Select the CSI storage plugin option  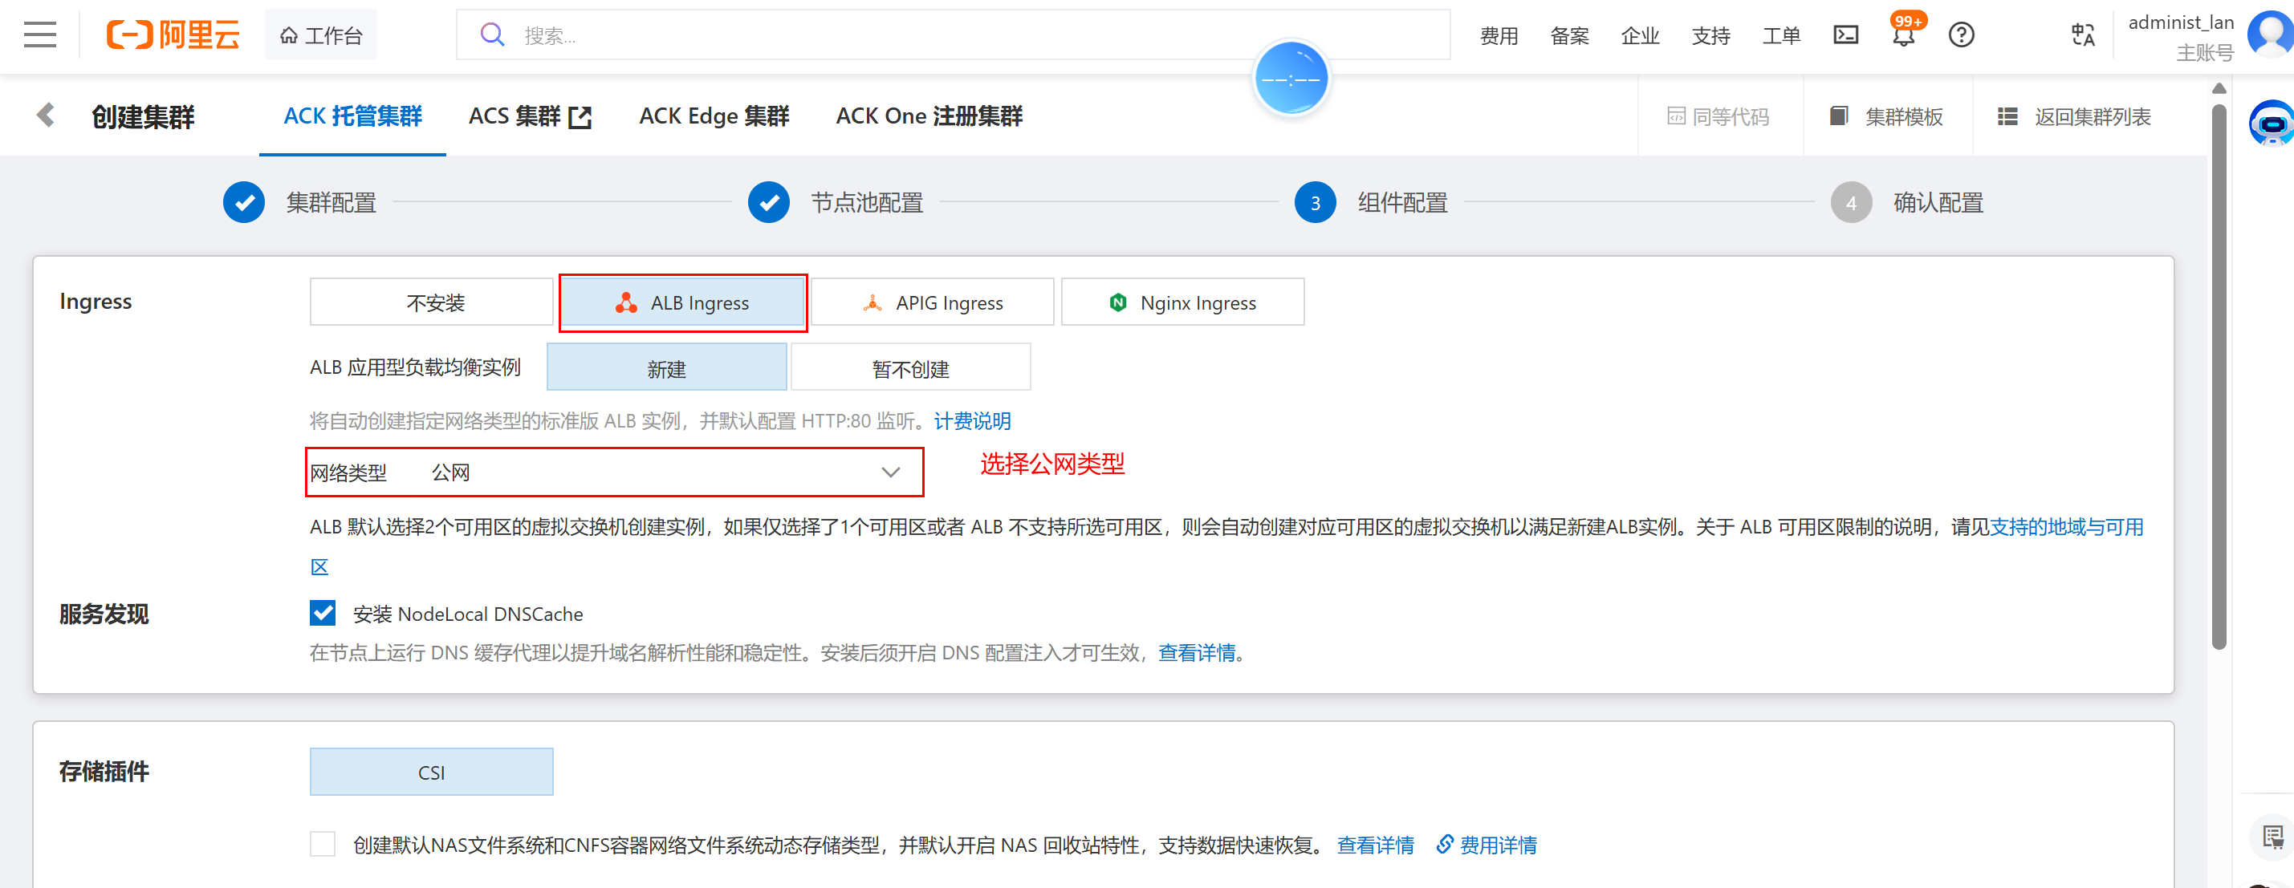(x=432, y=772)
